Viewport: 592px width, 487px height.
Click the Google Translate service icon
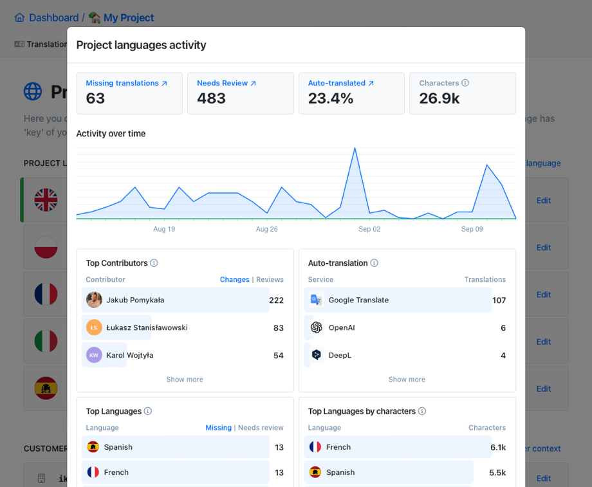[x=316, y=300]
